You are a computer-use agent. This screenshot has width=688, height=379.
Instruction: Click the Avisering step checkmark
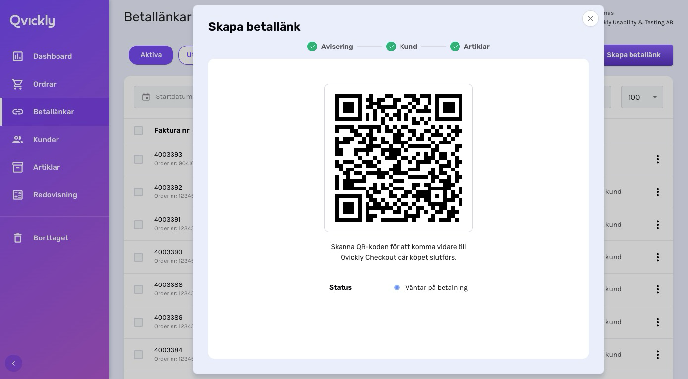[312, 47]
